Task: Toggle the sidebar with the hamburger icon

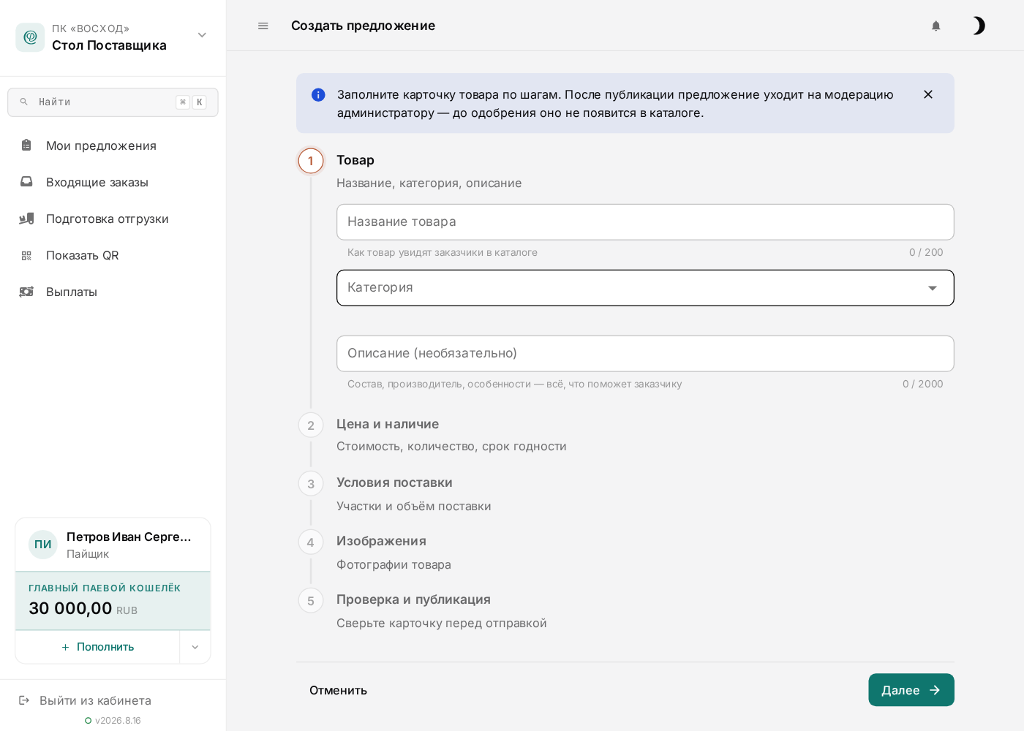Action: (x=263, y=26)
